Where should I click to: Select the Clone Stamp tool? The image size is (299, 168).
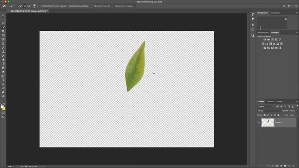[x=3, y=52]
